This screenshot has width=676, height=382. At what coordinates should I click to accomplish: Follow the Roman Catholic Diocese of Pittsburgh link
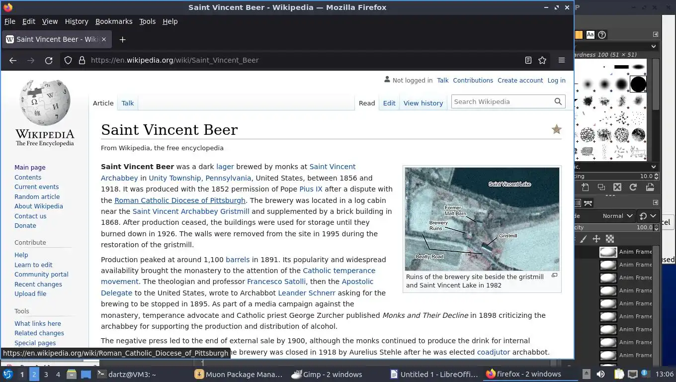click(180, 200)
